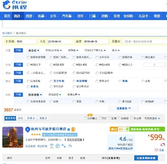Viewport: 167px width, 164px height.
Task: Click 不限 button in price row
Action: (x=18, y=65)
